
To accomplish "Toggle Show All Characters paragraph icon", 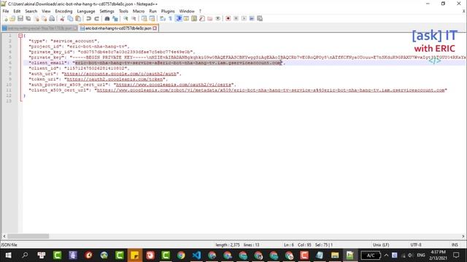I will click(170, 18).
